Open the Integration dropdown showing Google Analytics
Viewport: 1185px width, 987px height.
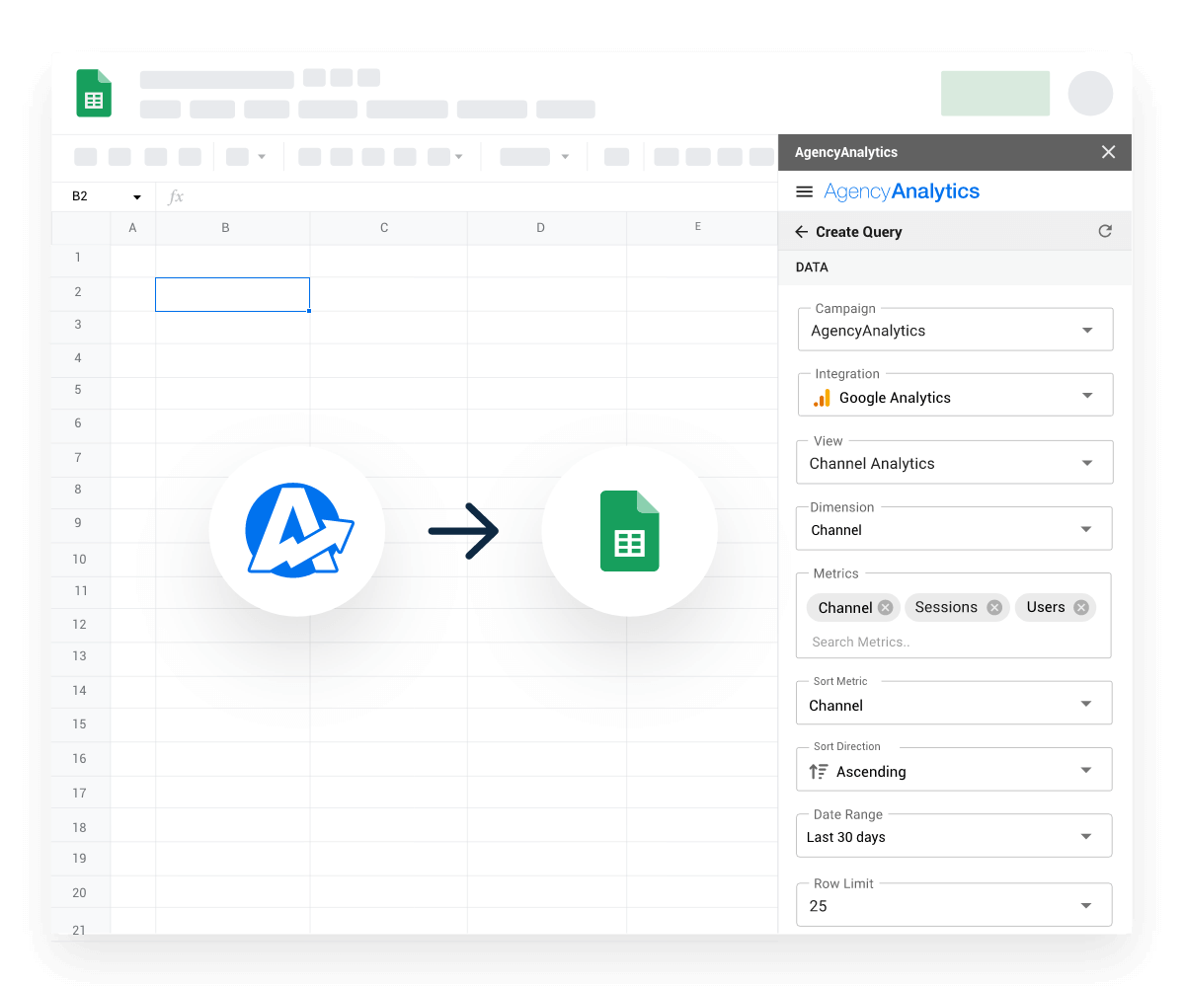955,395
